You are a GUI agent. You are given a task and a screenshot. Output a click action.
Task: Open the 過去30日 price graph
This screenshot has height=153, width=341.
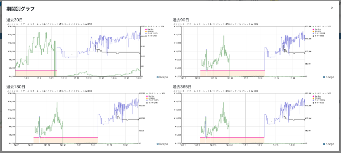pyautogui.click(x=77, y=50)
